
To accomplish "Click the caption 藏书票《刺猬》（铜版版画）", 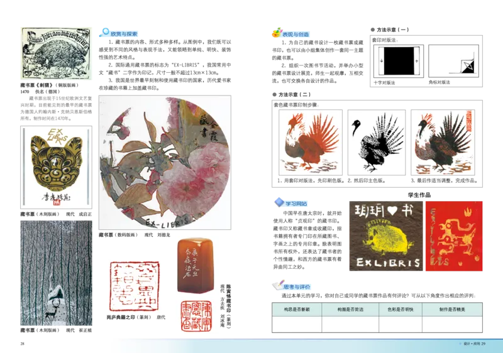I will pos(50,85).
